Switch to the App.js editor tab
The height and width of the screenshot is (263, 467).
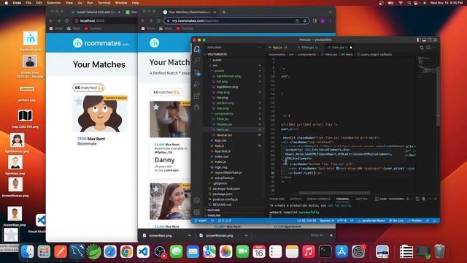pyautogui.click(x=277, y=47)
